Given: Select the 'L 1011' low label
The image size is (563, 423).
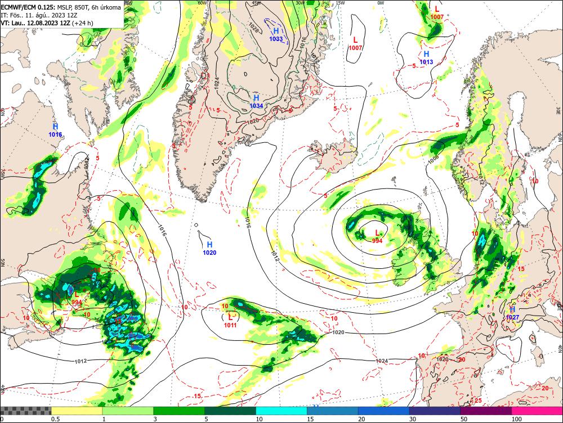Looking at the screenshot, I should [230, 321].
